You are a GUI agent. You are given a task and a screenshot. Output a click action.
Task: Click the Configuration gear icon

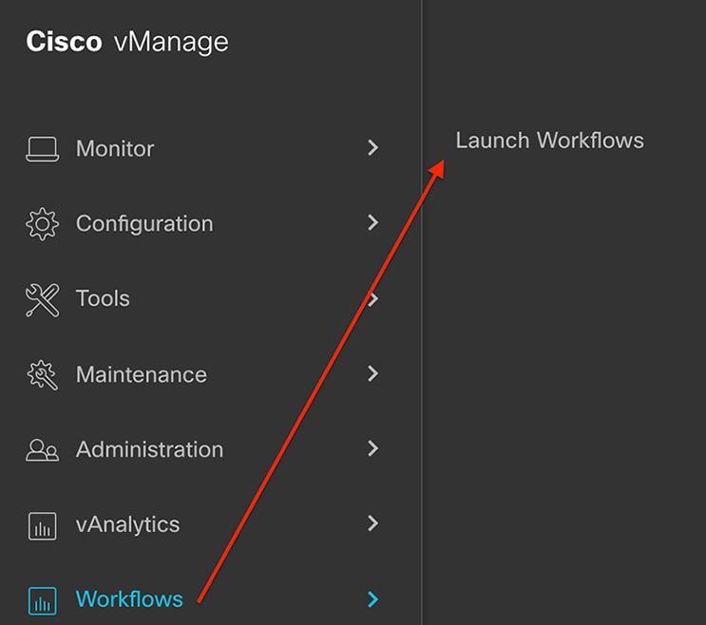coord(43,223)
